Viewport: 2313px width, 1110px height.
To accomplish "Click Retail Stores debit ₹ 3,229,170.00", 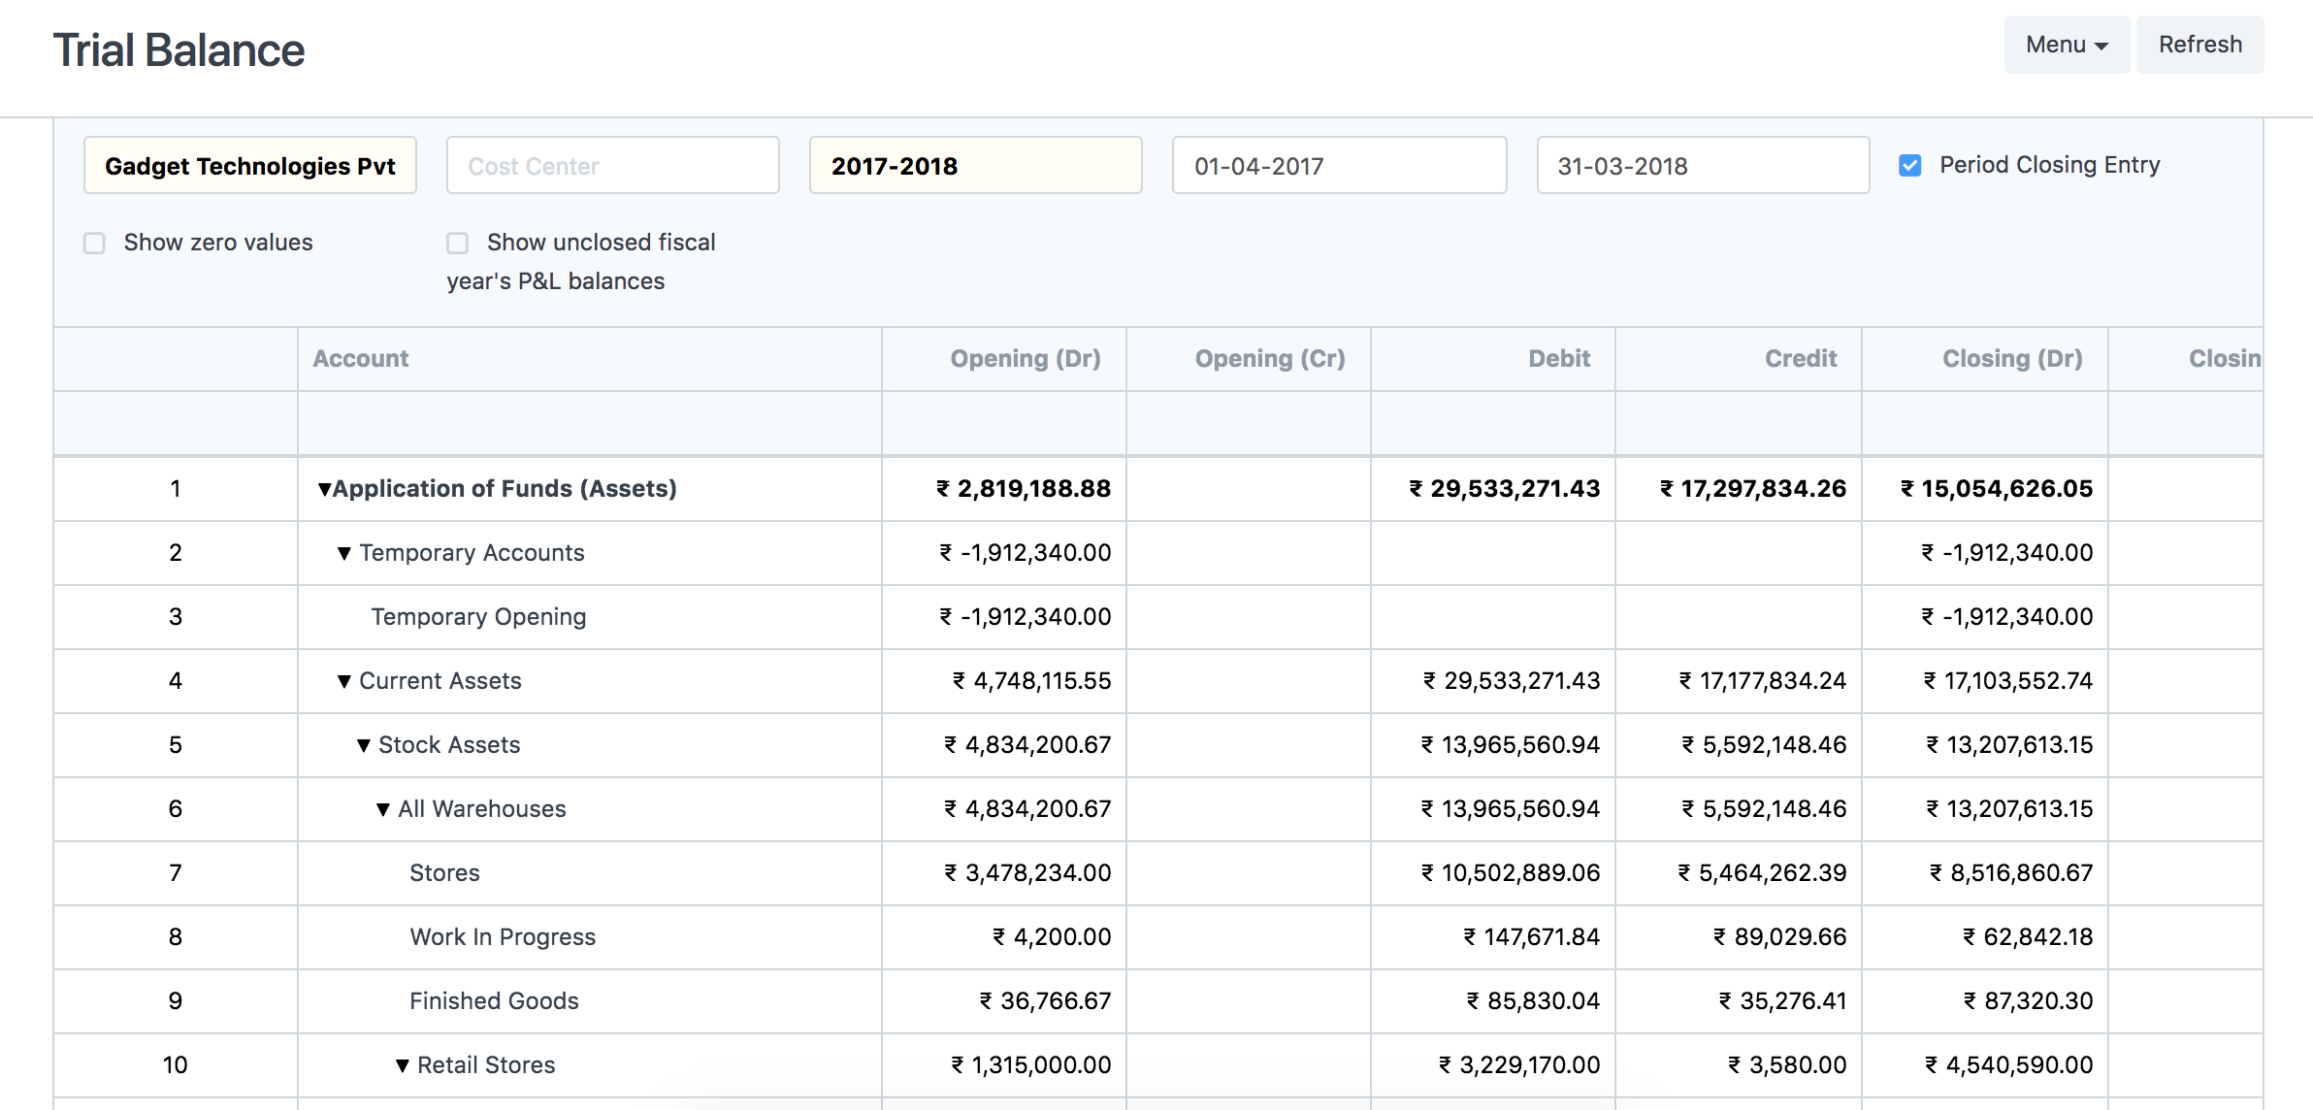I will coord(1519,1065).
